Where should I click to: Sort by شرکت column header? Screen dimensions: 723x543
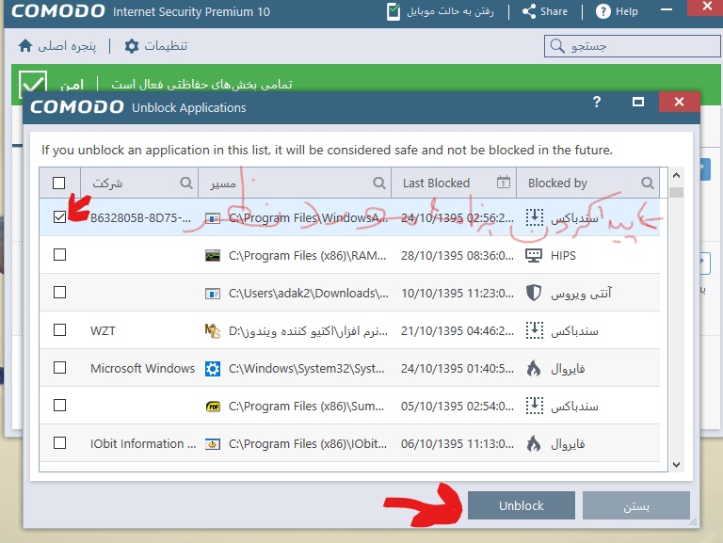coord(139,183)
